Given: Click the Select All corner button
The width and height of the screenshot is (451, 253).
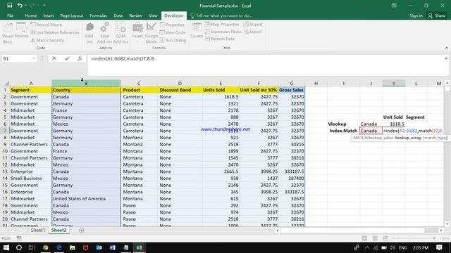Looking at the screenshot, I should point(6,83).
